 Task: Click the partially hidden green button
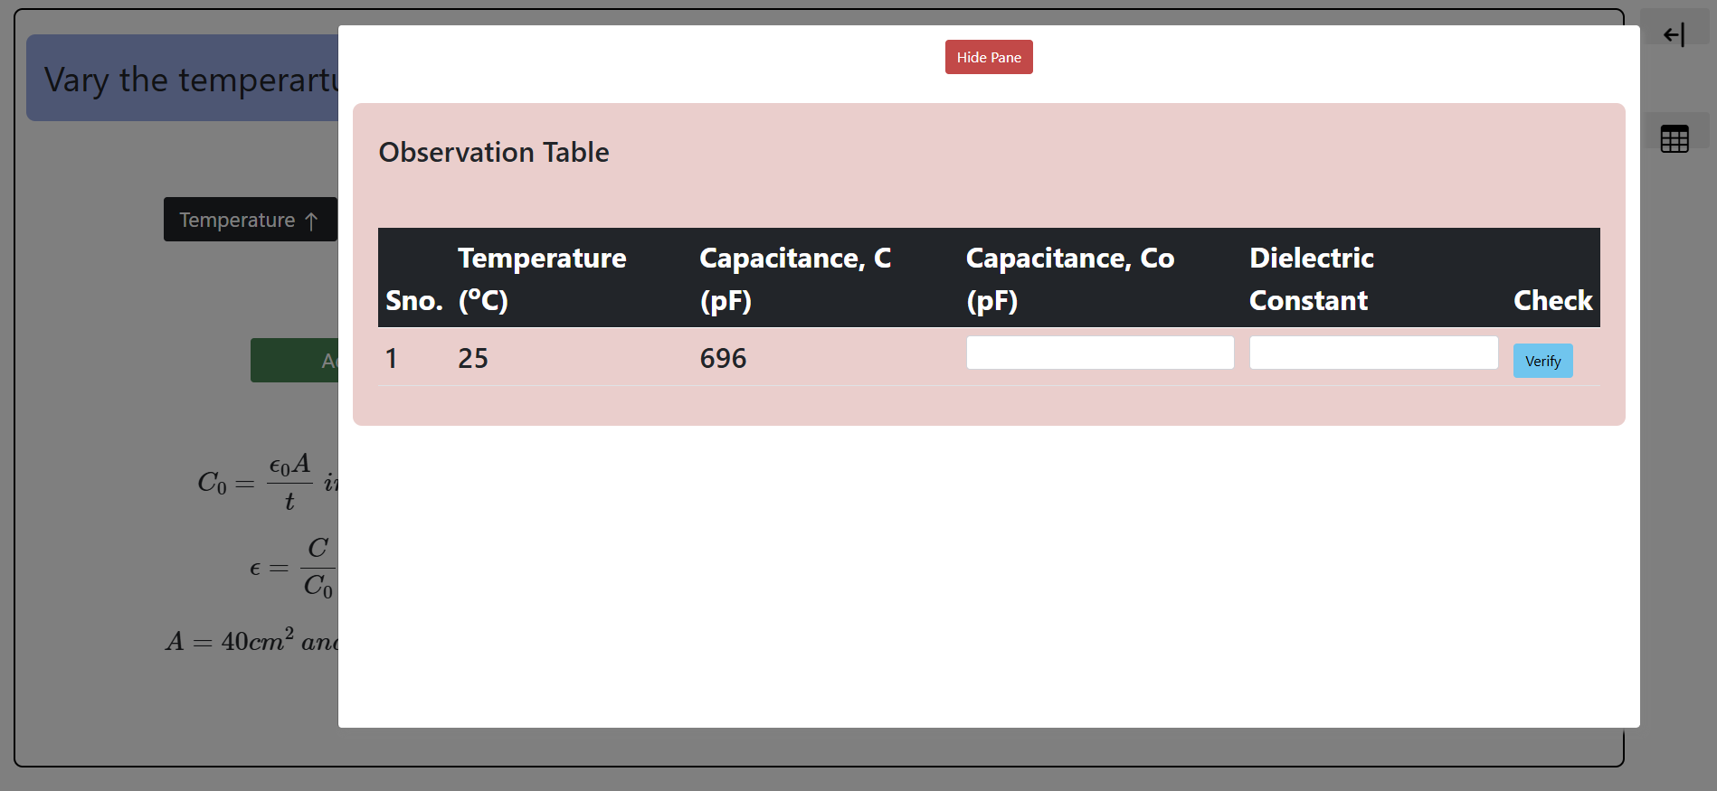[295, 361]
